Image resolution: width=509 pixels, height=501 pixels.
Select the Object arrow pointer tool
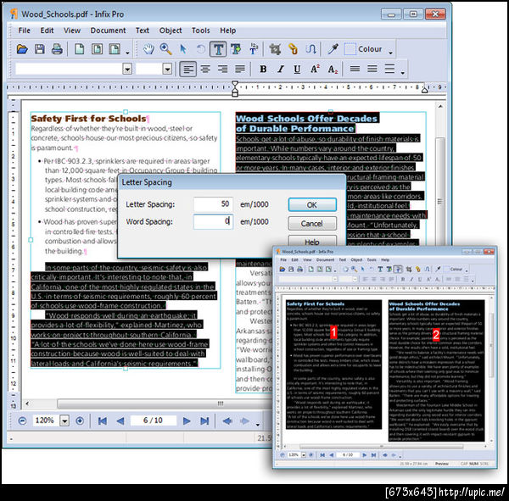[x=183, y=49]
